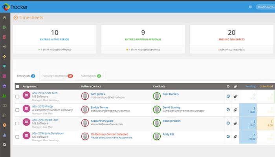This screenshot has height=157, width=275.
Task: Open ASN-2014 Shift Tech assignment link
Action: (x=45, y=93)
